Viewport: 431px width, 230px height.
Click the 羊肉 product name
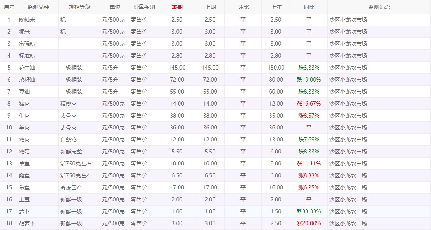point(24,128)
